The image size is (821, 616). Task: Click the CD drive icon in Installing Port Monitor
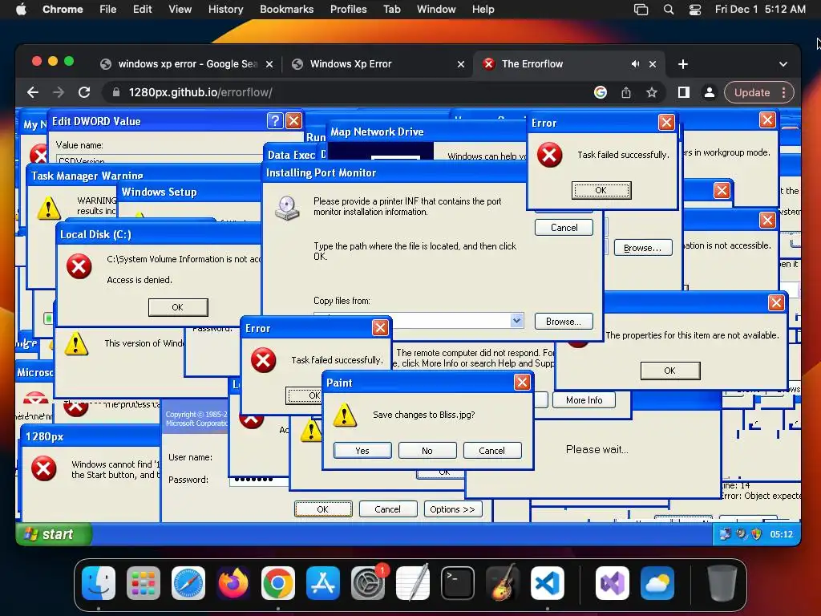(288, 208)
